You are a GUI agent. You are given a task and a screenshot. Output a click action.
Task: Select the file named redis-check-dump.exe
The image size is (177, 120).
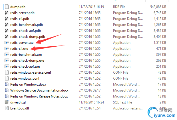pyautogui.click(x=27, y=61)
